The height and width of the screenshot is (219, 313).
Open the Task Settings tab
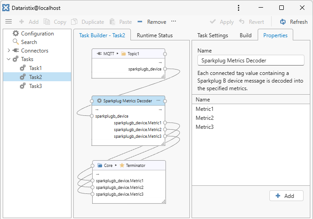[x=213, y=35]
